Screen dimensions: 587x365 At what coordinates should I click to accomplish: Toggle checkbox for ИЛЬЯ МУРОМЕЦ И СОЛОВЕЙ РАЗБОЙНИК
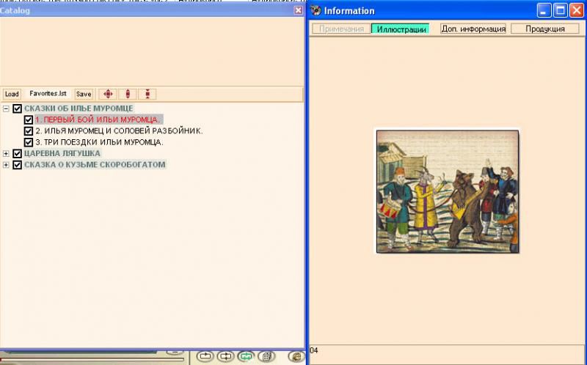29,131
